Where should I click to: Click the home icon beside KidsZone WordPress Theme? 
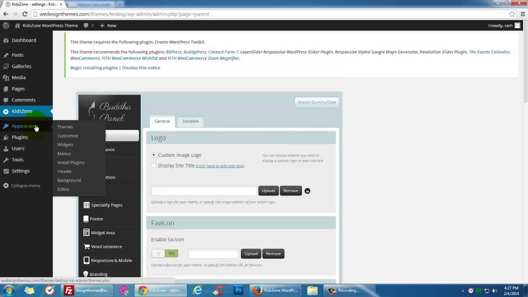pos(17,26)
